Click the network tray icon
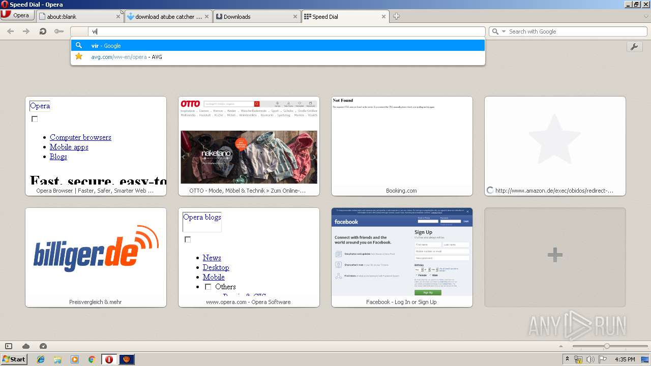Image resolution: width=651 pixels, height=366 pixels. [x=578, y=359]
